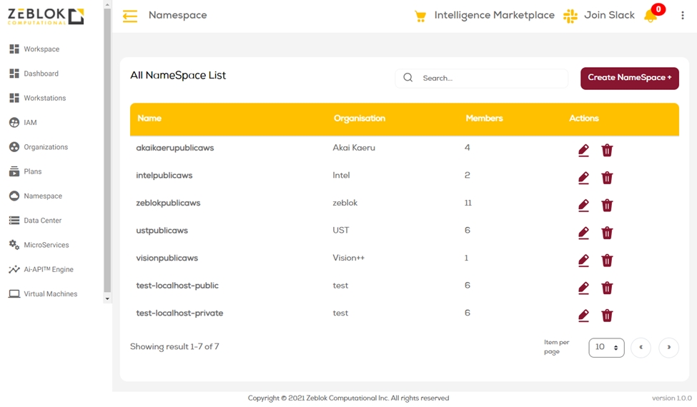The image size is (697, 407).
Task: Collapse sidebar using the hamburger arrow icon
Action: coord(130,16)
